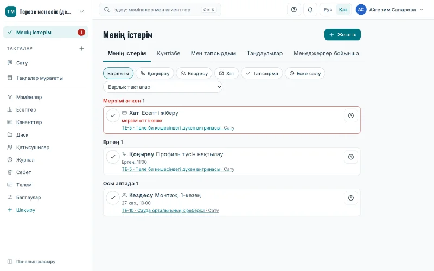Switch language to Қаз

[x=343, y=10]
